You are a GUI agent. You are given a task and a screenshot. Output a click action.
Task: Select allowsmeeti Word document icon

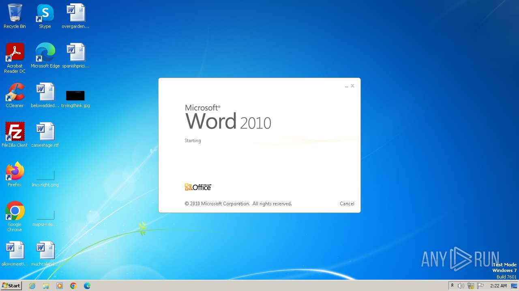click(x=15, y=254)
